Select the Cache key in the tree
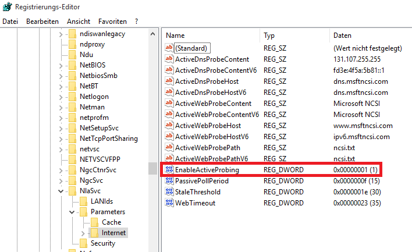The width and height of the screenshot is (412, 252). pos(111,222)
